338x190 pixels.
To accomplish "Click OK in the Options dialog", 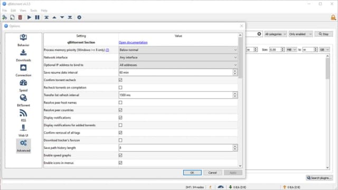I will coord(192,173).
